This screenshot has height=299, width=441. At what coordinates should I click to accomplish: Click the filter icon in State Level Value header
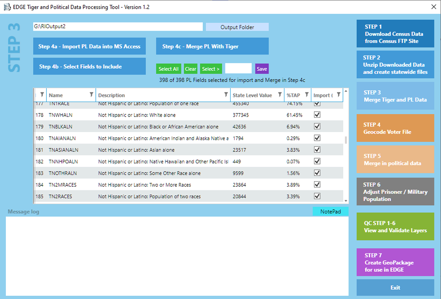click(280, 95)
